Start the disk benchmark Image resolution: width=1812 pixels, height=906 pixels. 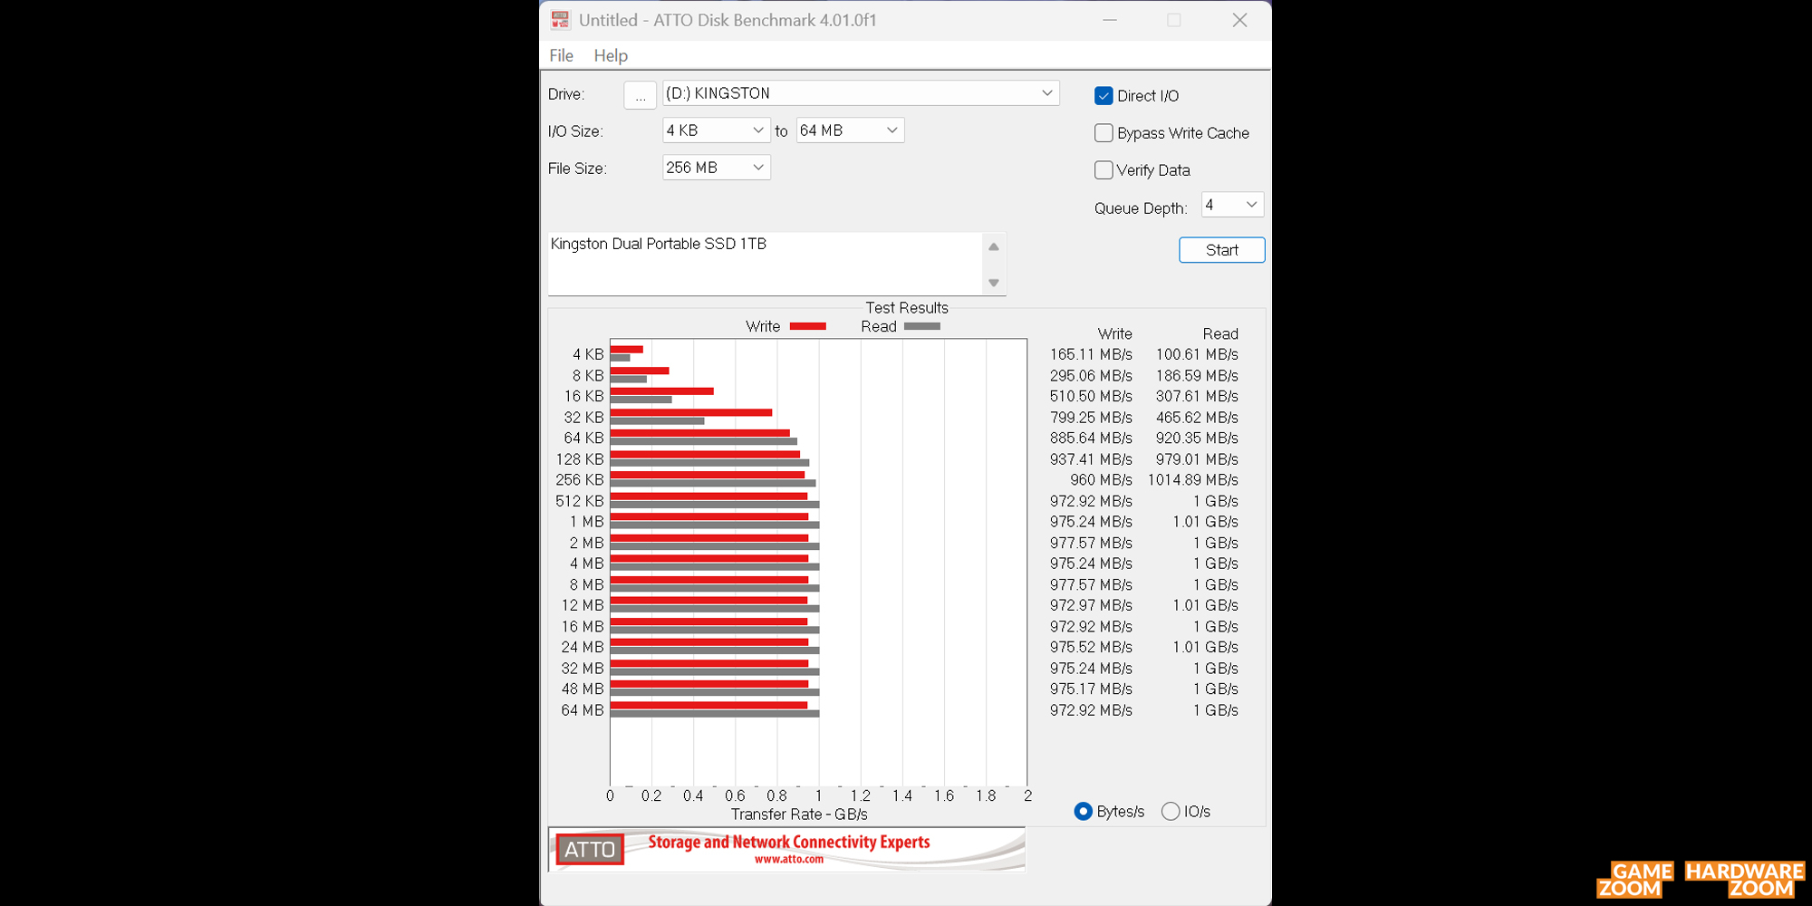pos(1221,250)
